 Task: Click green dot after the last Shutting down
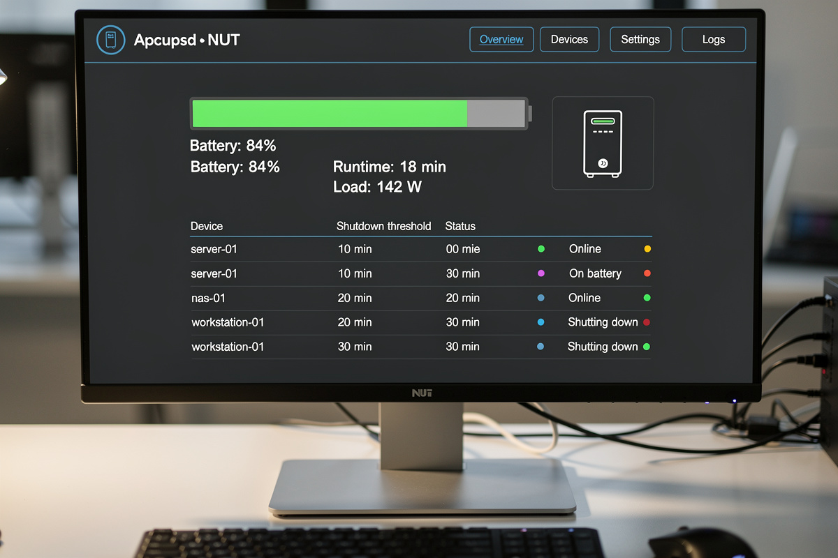coord(647,347)
